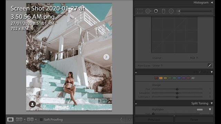This screenshot has width=221, height=124.
Task: Open the Point Curve Linear dropdown
Action: coord(157,65)
